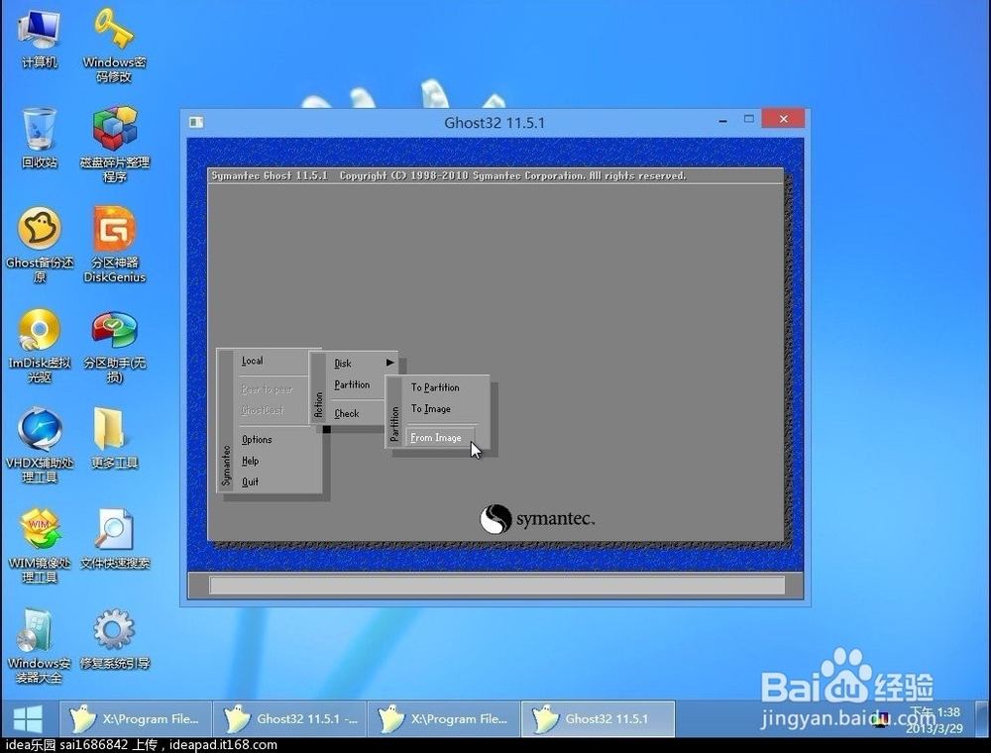
Task: Open the ImDisk虚拟光驱 icon
Action: coord(40,345)
